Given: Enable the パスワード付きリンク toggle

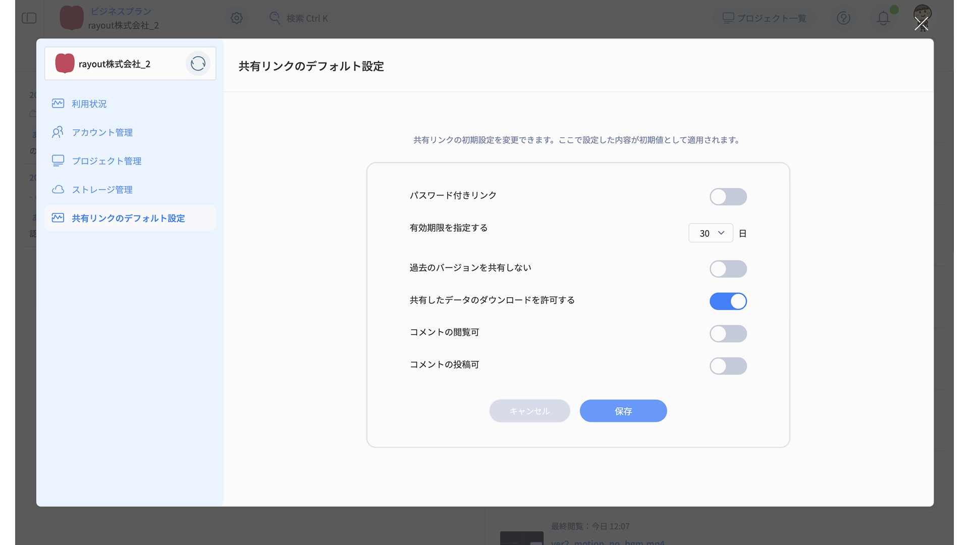Looking at the screenshot, I should [x=728, y=197].
